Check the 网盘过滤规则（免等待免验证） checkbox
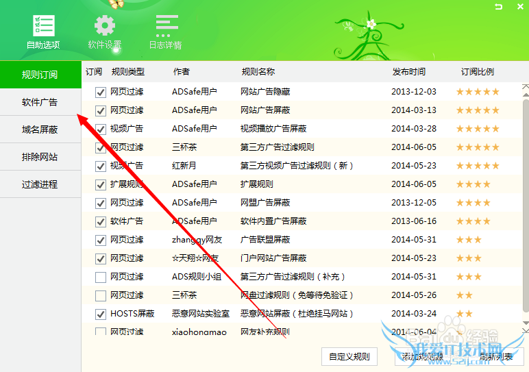Image resolution: width=529 pixels, height=372 pixels. pos(101,296)
